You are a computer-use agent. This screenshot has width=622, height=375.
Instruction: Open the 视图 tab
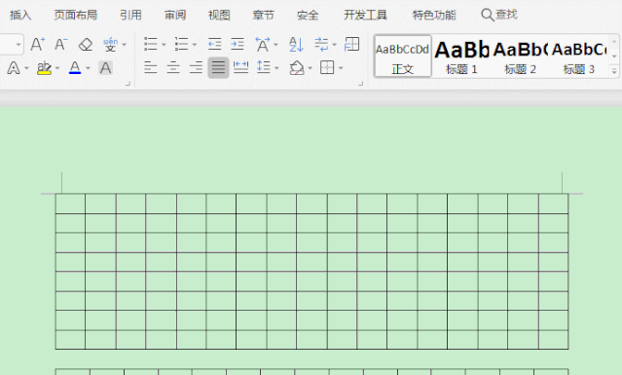[219, 15]
